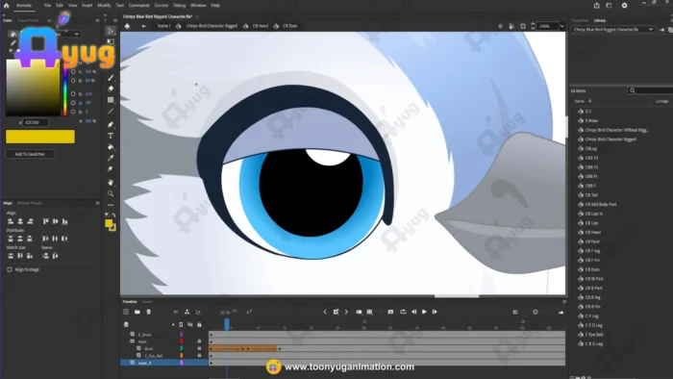This screenshot has width=673, height=379.
Task: Click the center stage icon
Action: click(500, 26)
